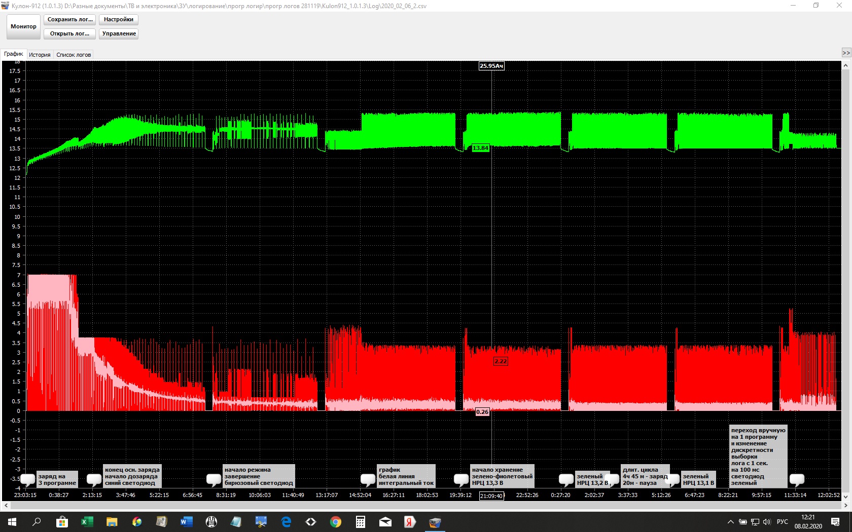Launch Google Chrome from the taskbar
The height and width of the screenshot is (532, 852).
(x=335, y=522)
